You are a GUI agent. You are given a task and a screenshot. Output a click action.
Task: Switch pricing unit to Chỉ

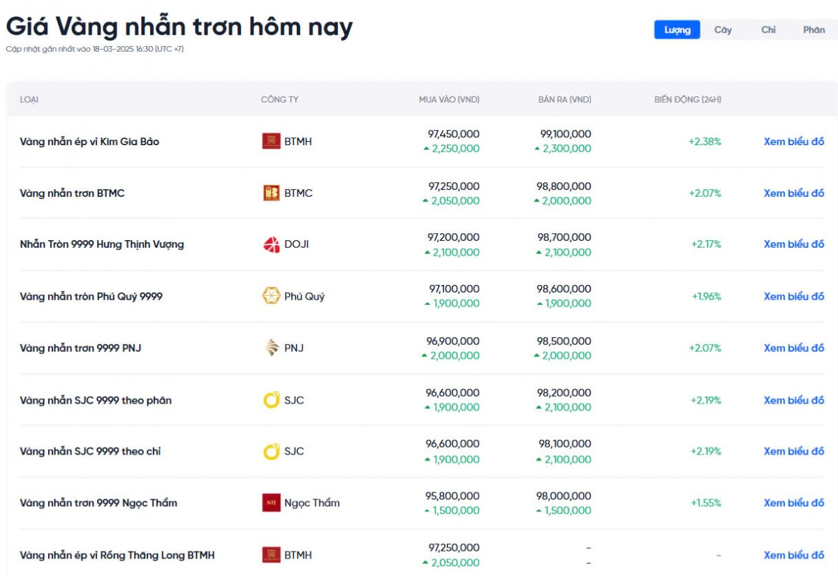coord(768,30)
